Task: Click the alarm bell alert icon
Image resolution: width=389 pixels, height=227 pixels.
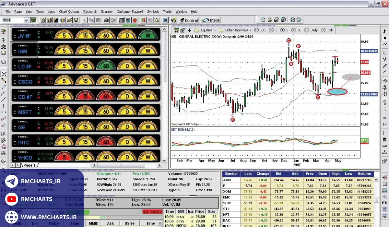Action: (157, 20)
